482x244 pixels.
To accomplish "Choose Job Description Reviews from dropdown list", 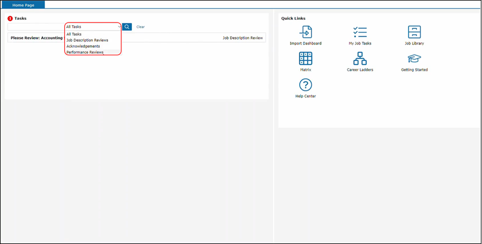I will tap(87, 40).
